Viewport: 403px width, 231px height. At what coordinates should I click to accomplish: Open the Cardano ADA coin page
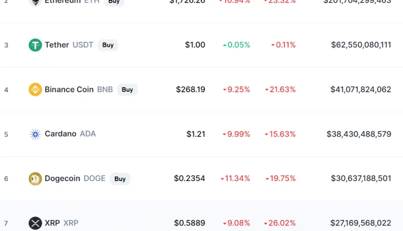click(70, 134)
